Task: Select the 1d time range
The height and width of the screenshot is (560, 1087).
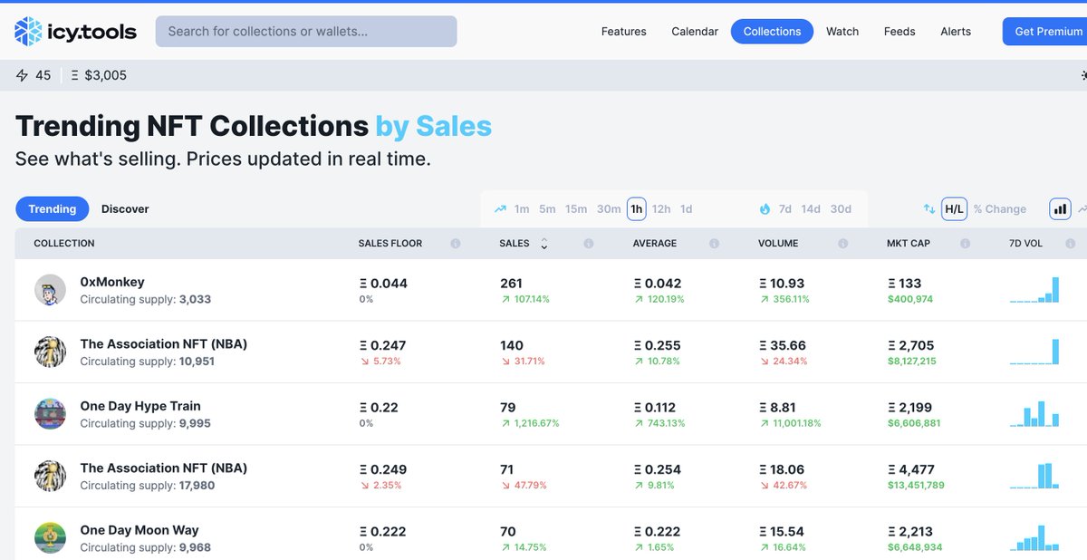Action: [x=687, y=209]
